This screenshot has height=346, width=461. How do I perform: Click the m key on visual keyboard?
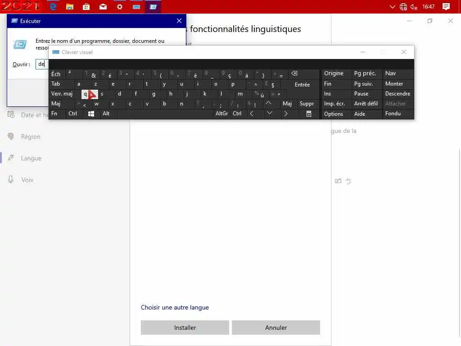click(240, 94)
